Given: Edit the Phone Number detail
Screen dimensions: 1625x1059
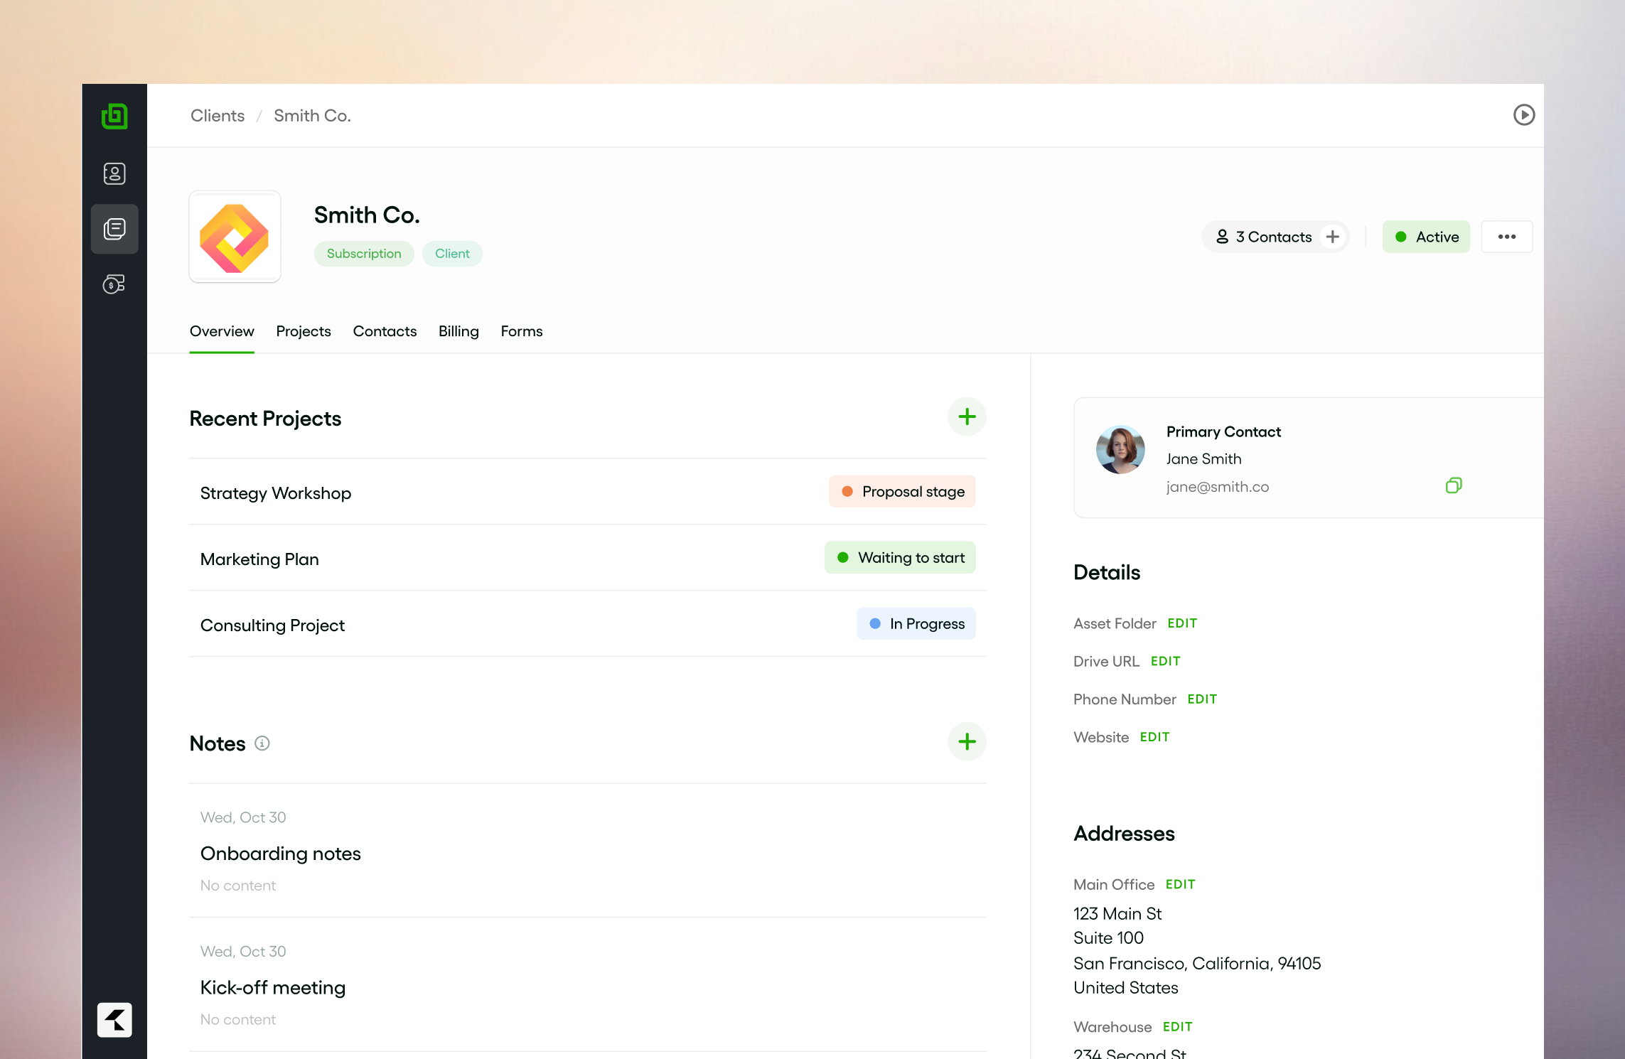Looking at the screenshot, I should [x=1202, y=699].
